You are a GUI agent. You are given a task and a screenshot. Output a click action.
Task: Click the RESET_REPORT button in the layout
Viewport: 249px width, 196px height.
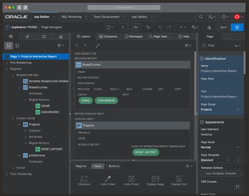click(145, 152)
